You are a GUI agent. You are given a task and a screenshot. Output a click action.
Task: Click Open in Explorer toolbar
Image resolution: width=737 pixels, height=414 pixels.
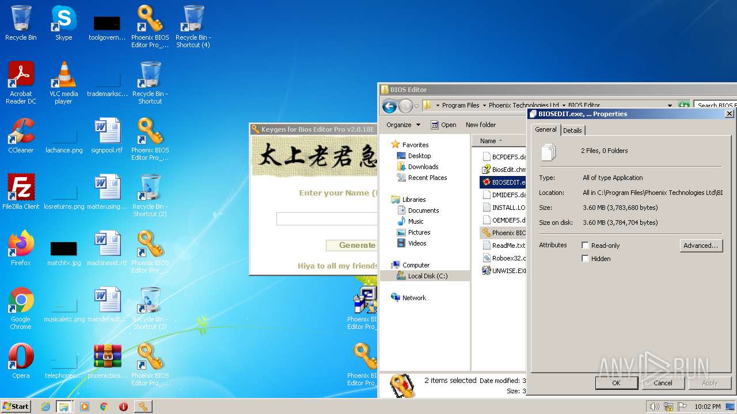(x=443, y=125)
